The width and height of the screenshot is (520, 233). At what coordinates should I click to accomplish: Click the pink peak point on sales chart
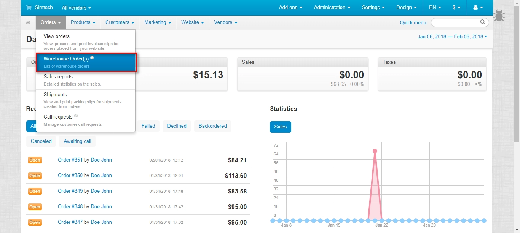(375, 151)
